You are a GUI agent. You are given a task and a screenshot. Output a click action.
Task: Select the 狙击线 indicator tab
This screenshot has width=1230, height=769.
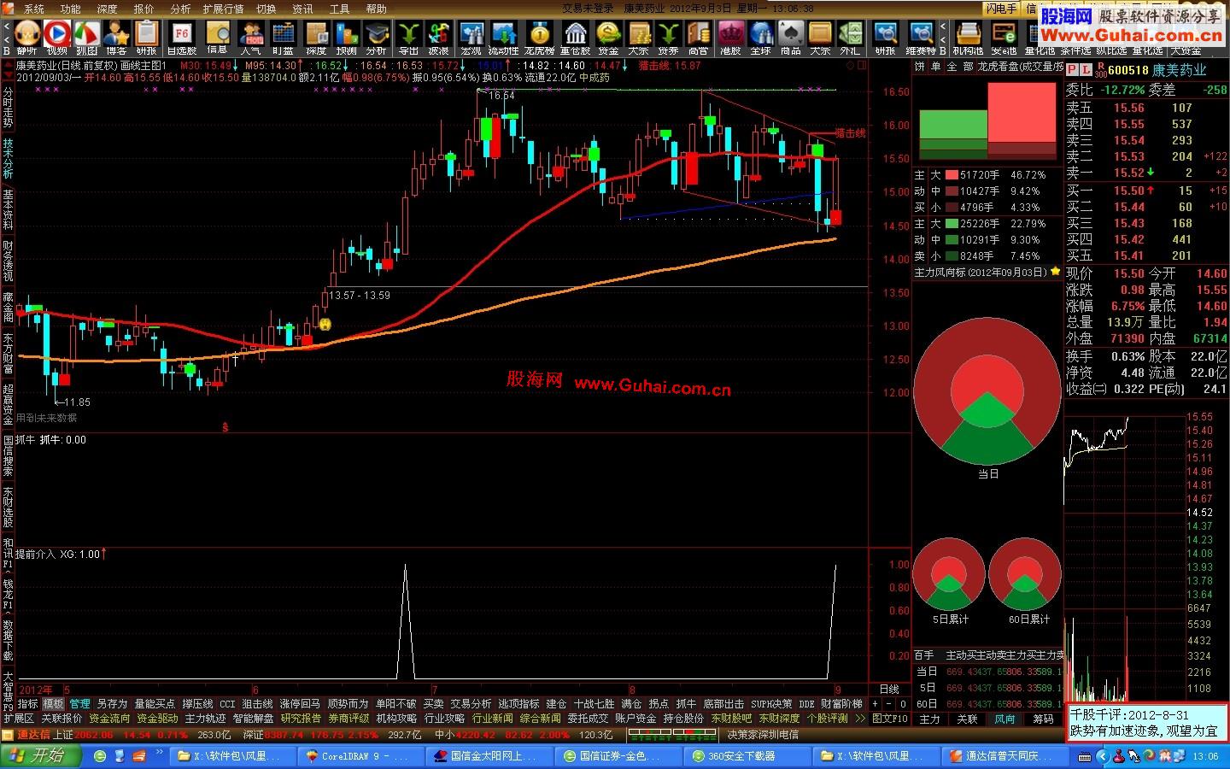tap(257, 704)
